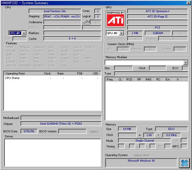The height and width of the screenshot is (170, 192).
Task: Click the 2 MB video memory field
Action: 135,33
